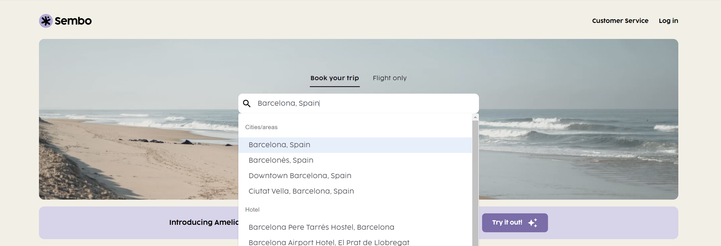
Task: Click the suggestions list scrollbar thumb
Action: 475,183
